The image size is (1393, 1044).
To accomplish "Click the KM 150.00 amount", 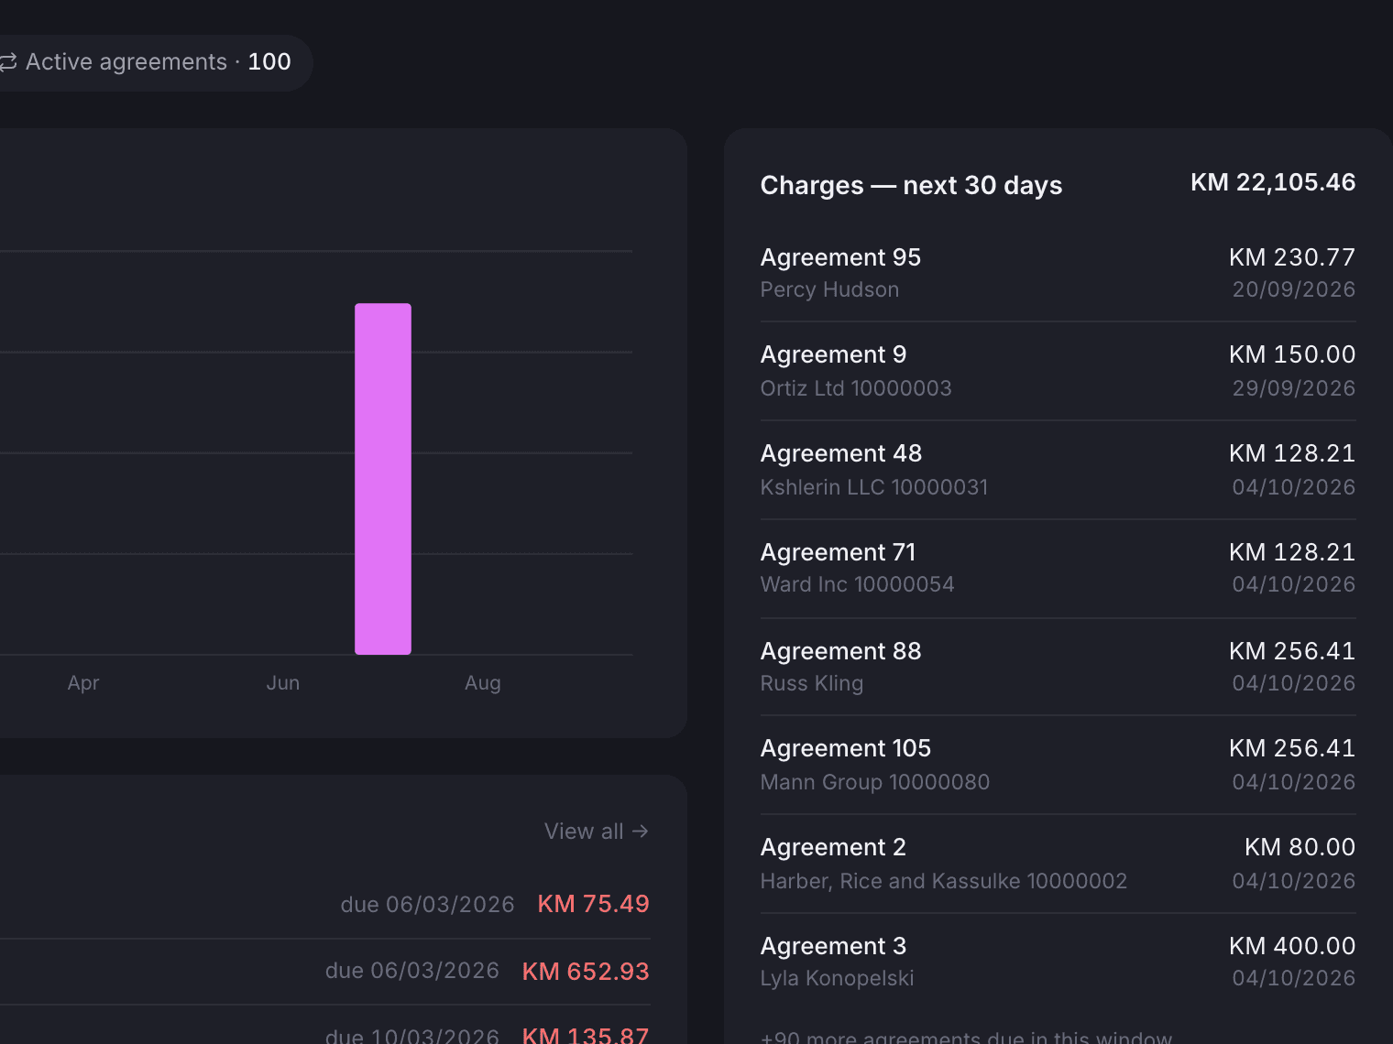I will 1292,354.
